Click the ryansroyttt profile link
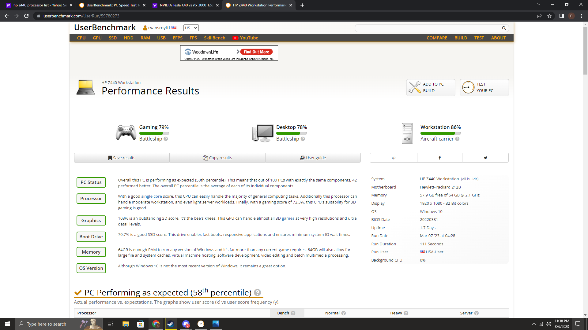The image size is (588, 330). point(159,28)
